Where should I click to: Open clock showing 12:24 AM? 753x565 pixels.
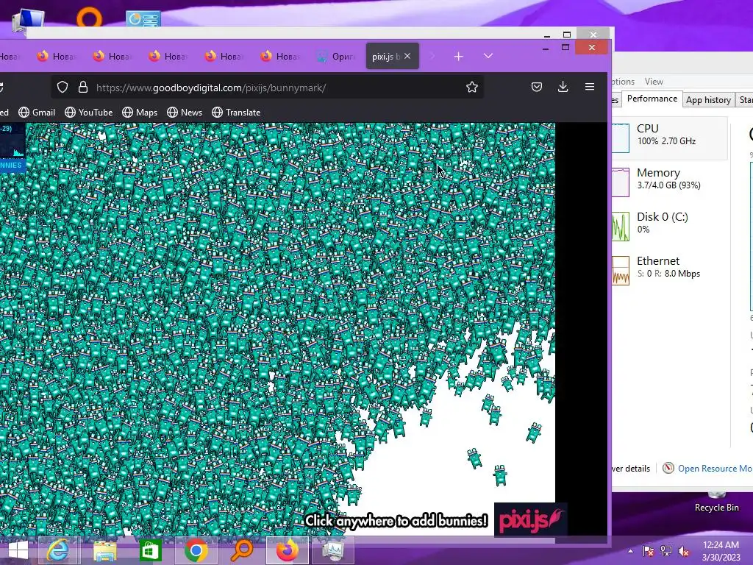721,551
